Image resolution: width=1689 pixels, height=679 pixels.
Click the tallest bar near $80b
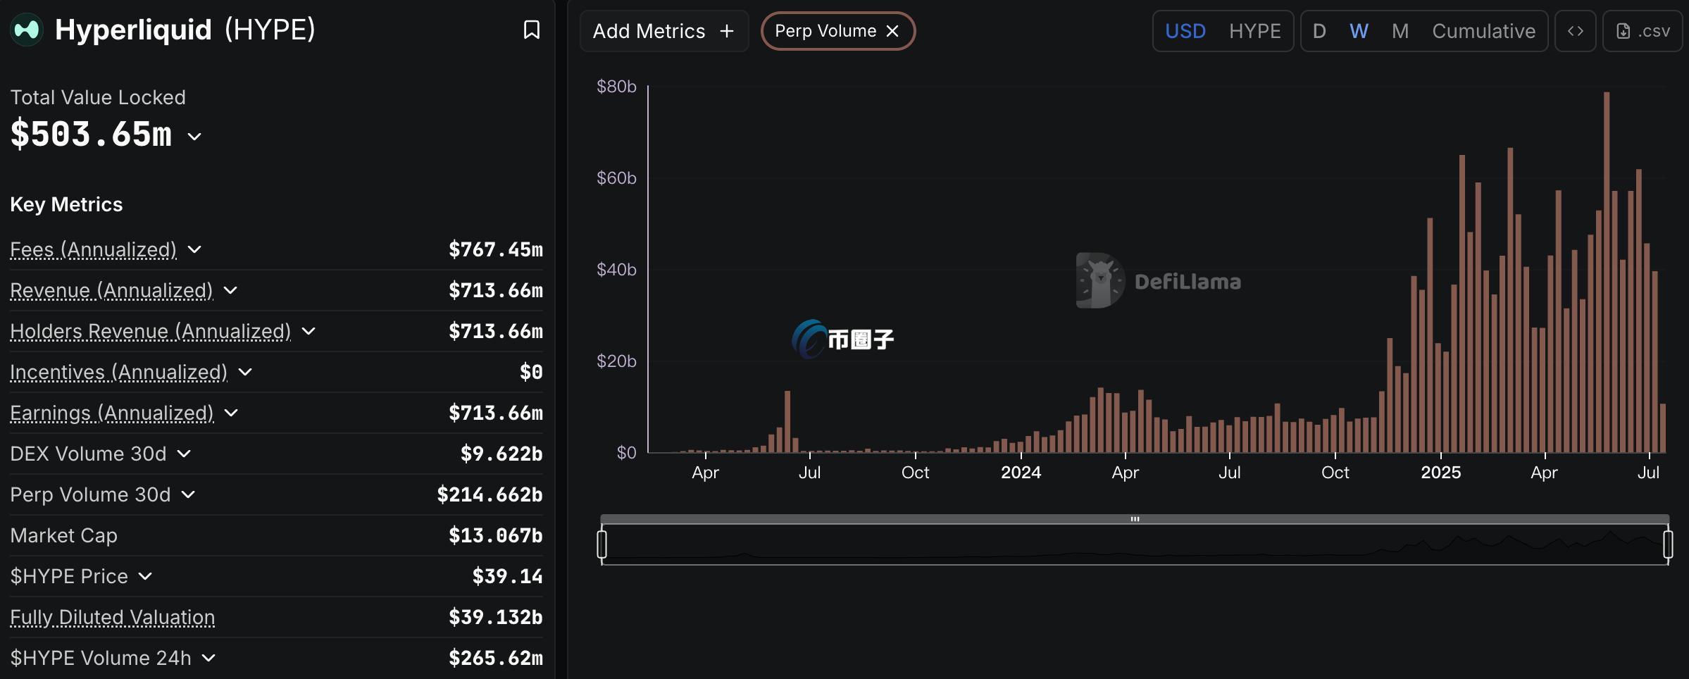click(x=1607, y=272)
